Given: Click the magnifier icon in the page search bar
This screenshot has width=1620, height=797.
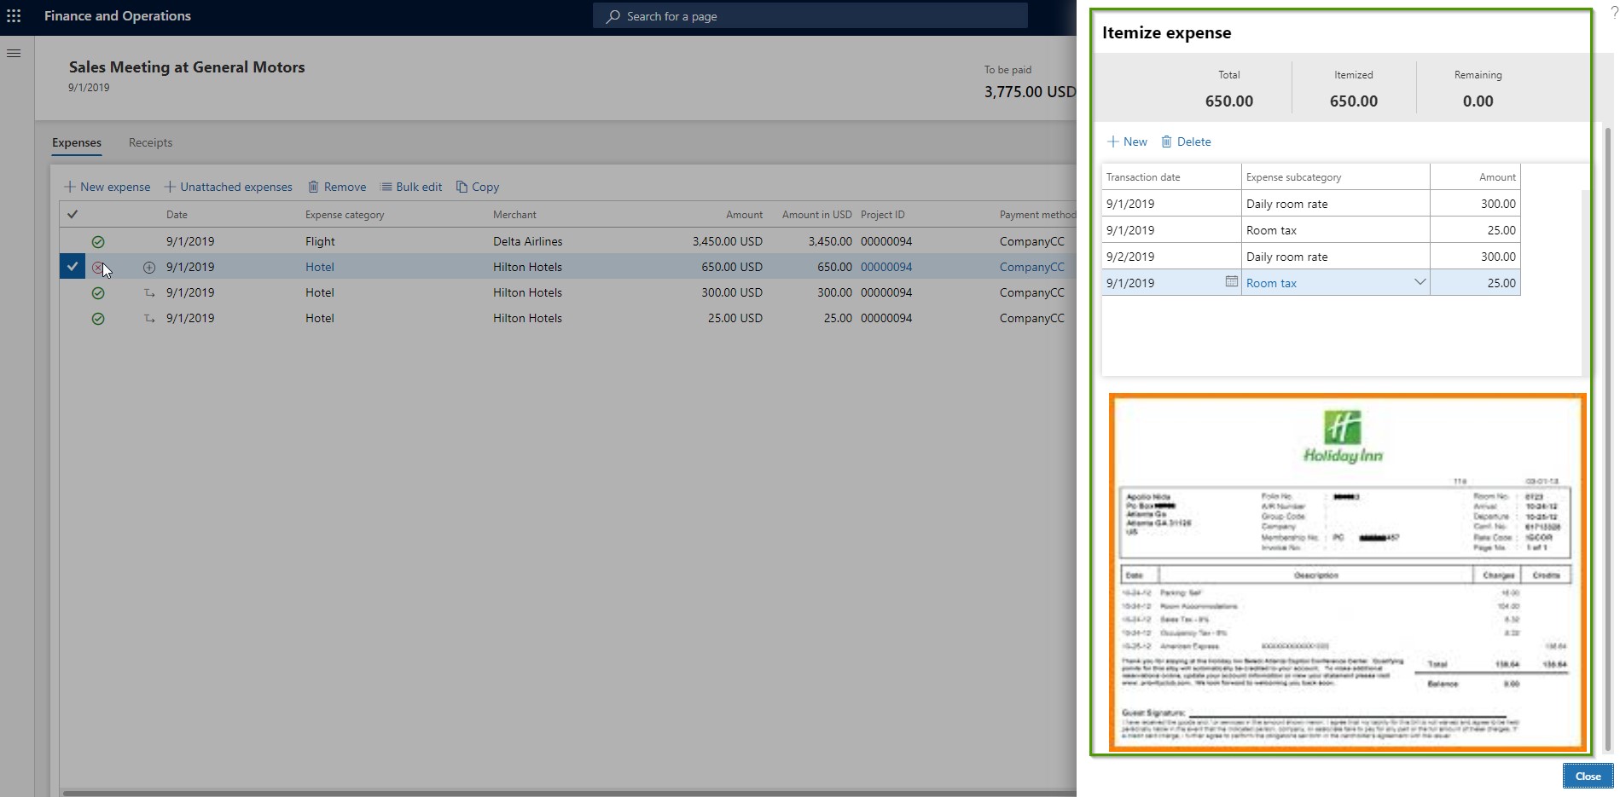Looking at the screenshot, I should pos(611,15).
